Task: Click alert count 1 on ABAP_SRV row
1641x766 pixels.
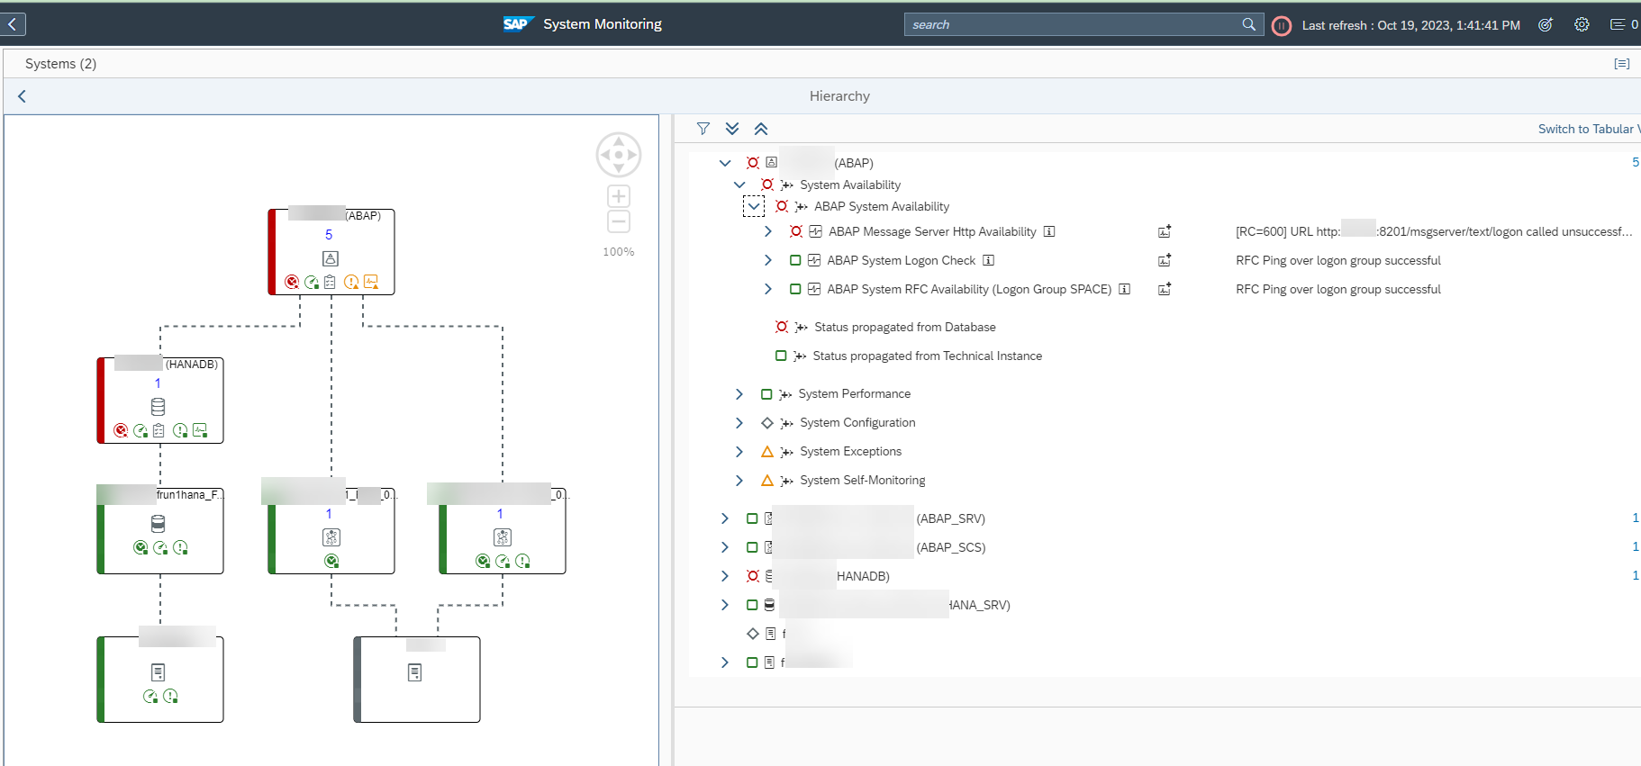Action: point(1636,518)
